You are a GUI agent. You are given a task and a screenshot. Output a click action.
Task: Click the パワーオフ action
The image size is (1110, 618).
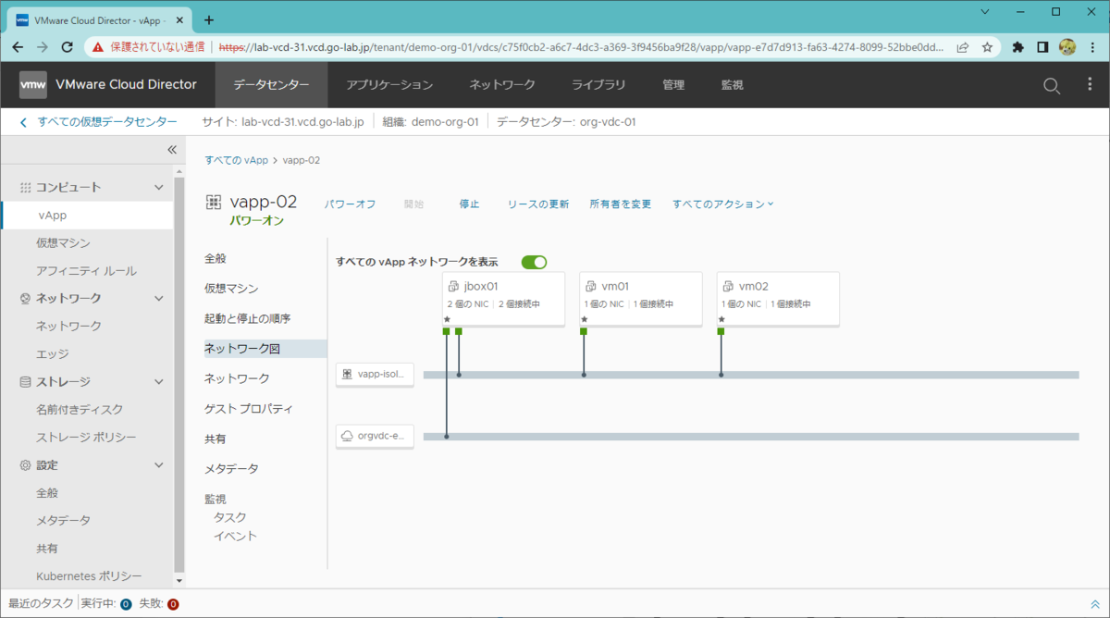[x=350, y=204]
